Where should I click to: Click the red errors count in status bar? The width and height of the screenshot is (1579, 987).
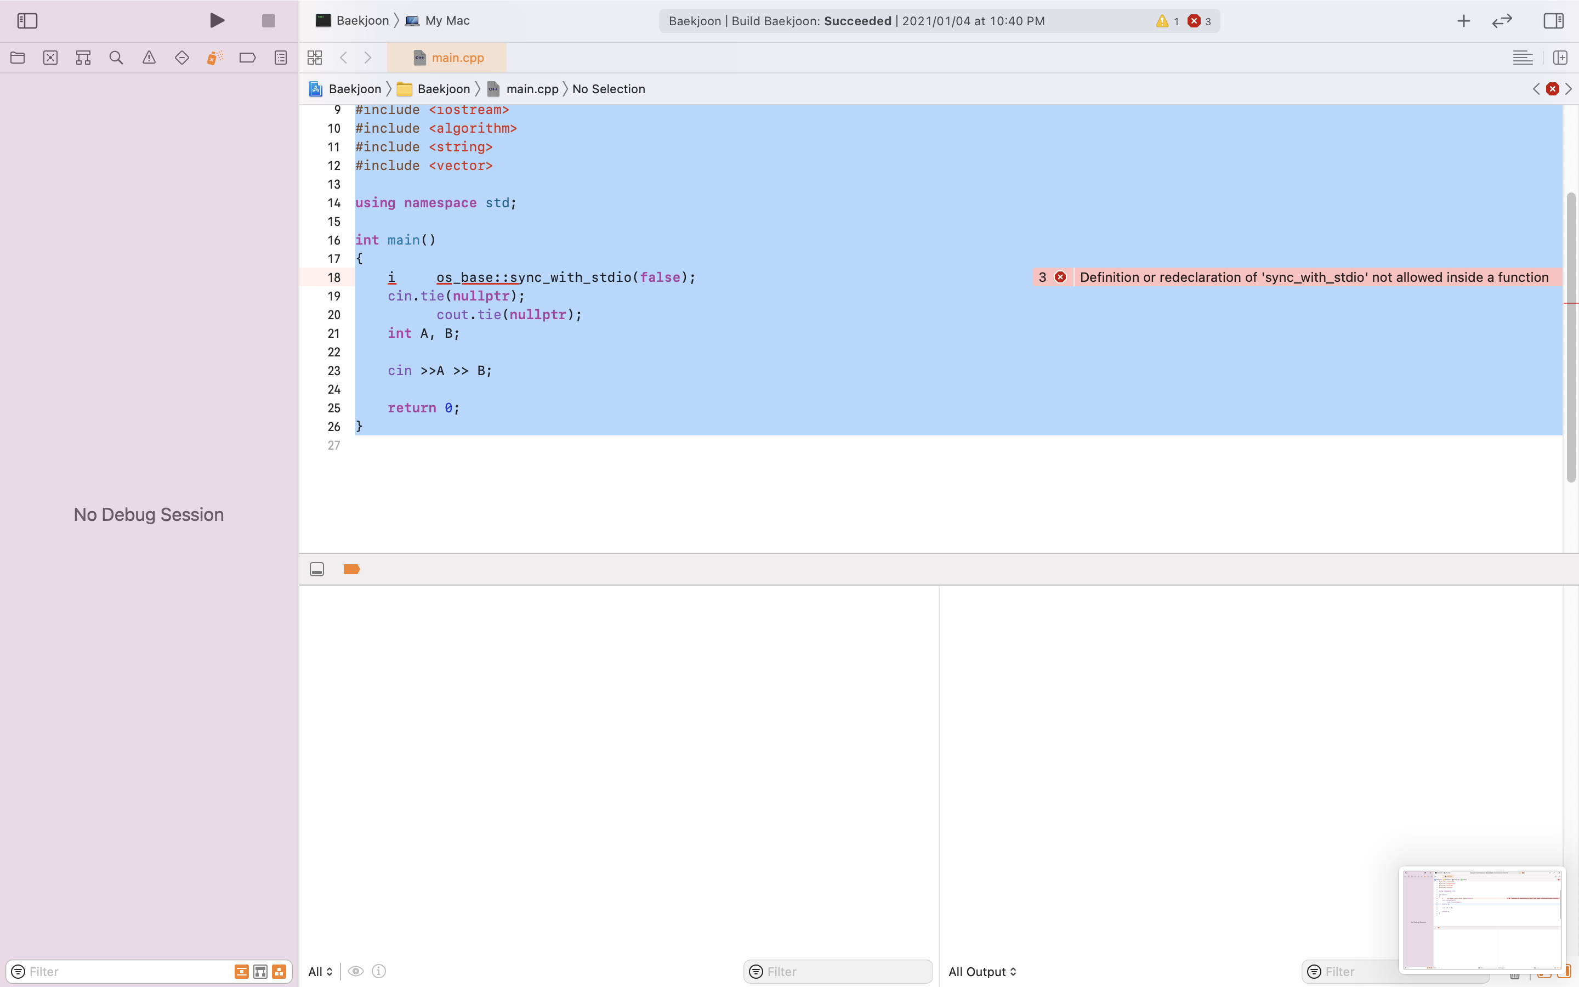1199,21
